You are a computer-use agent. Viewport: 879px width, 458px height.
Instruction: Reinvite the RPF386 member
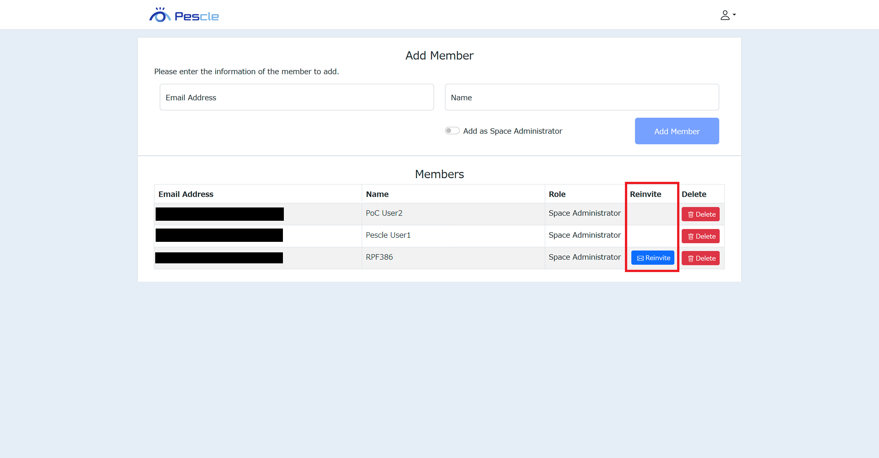652,258
